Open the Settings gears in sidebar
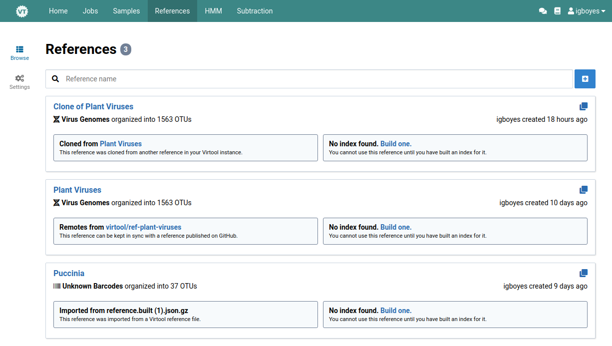 point(20,82)
